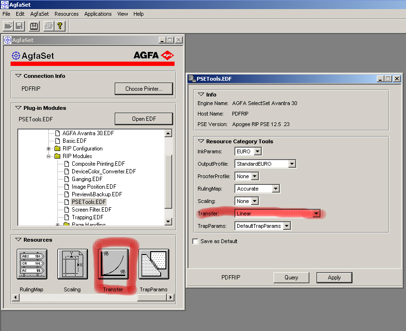
Task: Click the Trapping.EDF file icon
Action: click(x=67, y=217)
